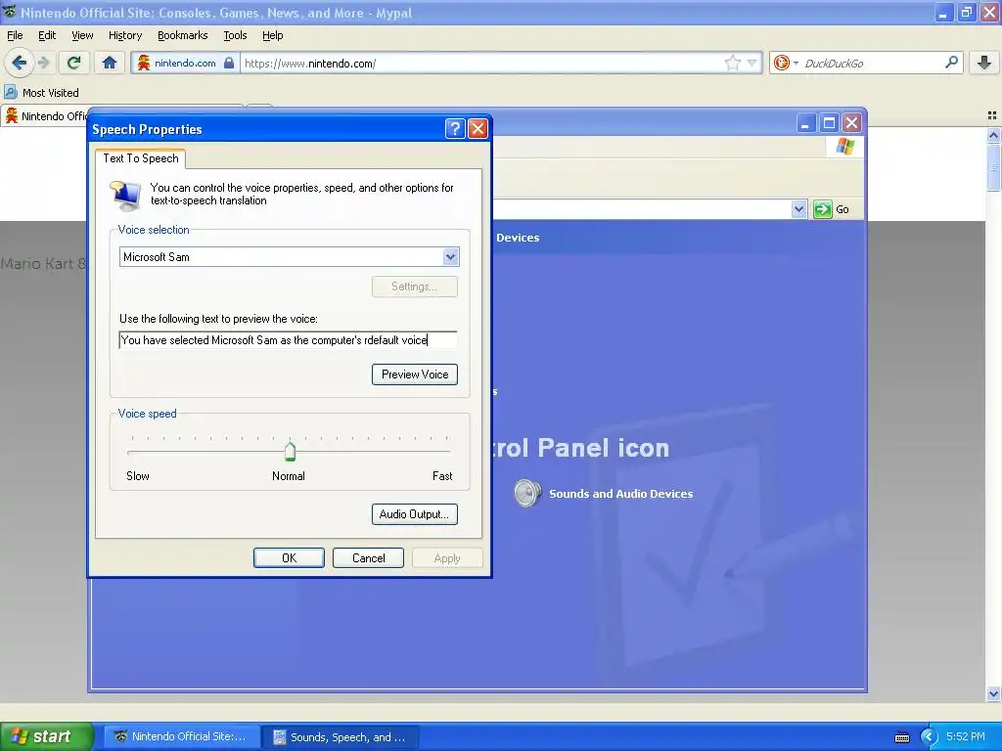Click the greyed Settings button
Viewport: 1002px width, 751px height.
415,287
